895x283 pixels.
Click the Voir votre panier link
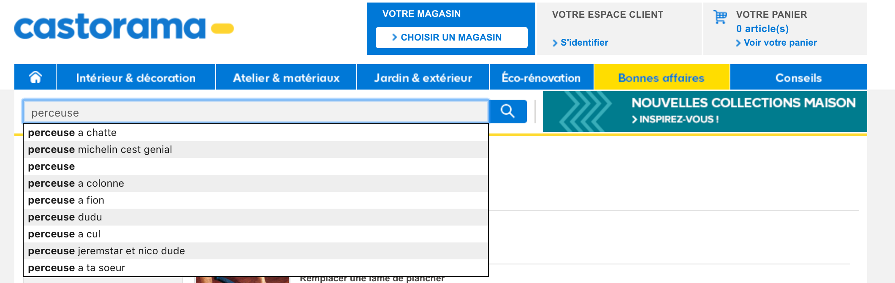coord(780,43)
